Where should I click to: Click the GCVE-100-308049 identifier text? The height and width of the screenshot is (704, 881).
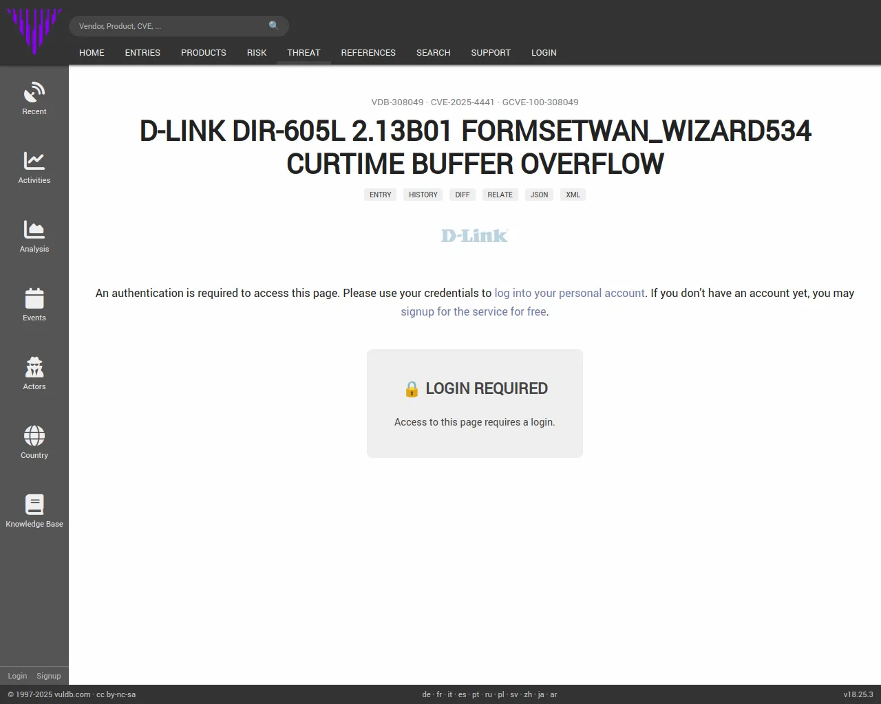click(x=540, y=102)
